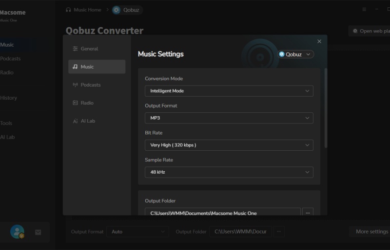
Task: Click the Qobuz breadcrumb chip
Action: [127, 10]
